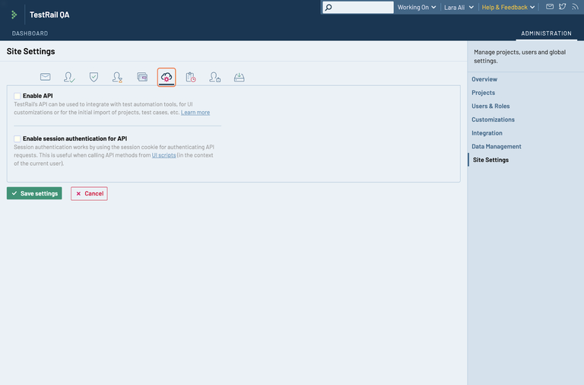The height and width of the screenshot is (385, 584).
Task: Open the Learn more link
Action: point(195,113)
